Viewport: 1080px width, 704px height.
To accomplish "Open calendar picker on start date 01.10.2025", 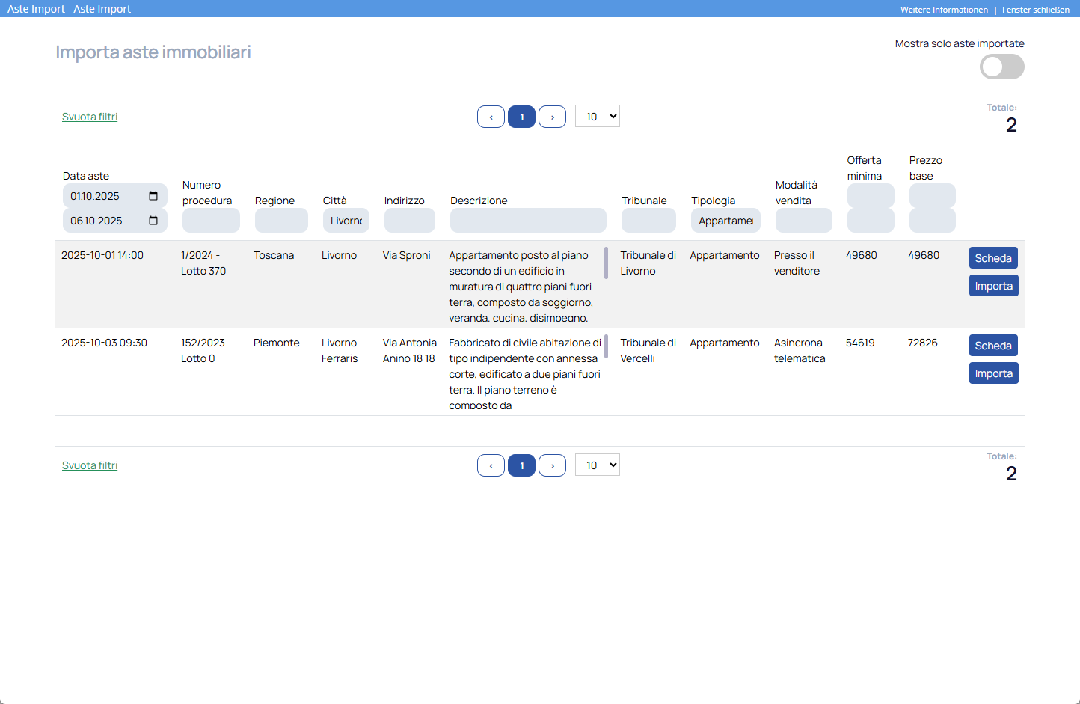I will [x=153, y=196].
